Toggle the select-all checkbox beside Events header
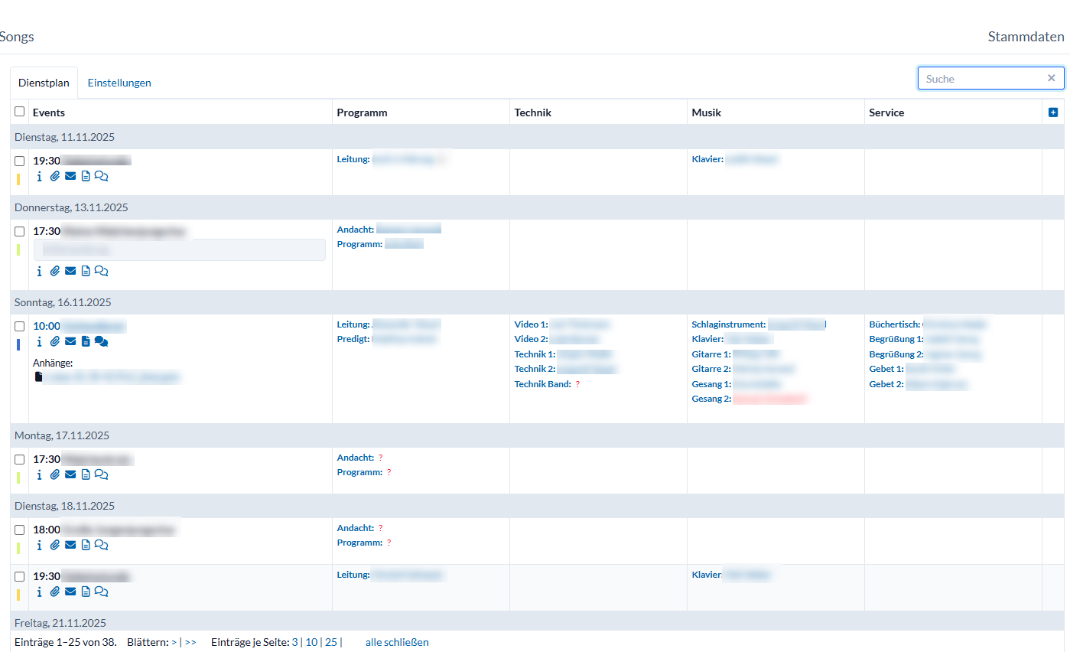The height and width of the screenshot is (652, 1070). (20, 112)
